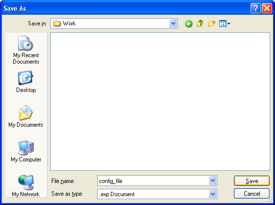Navigate up one folder level

200,23
